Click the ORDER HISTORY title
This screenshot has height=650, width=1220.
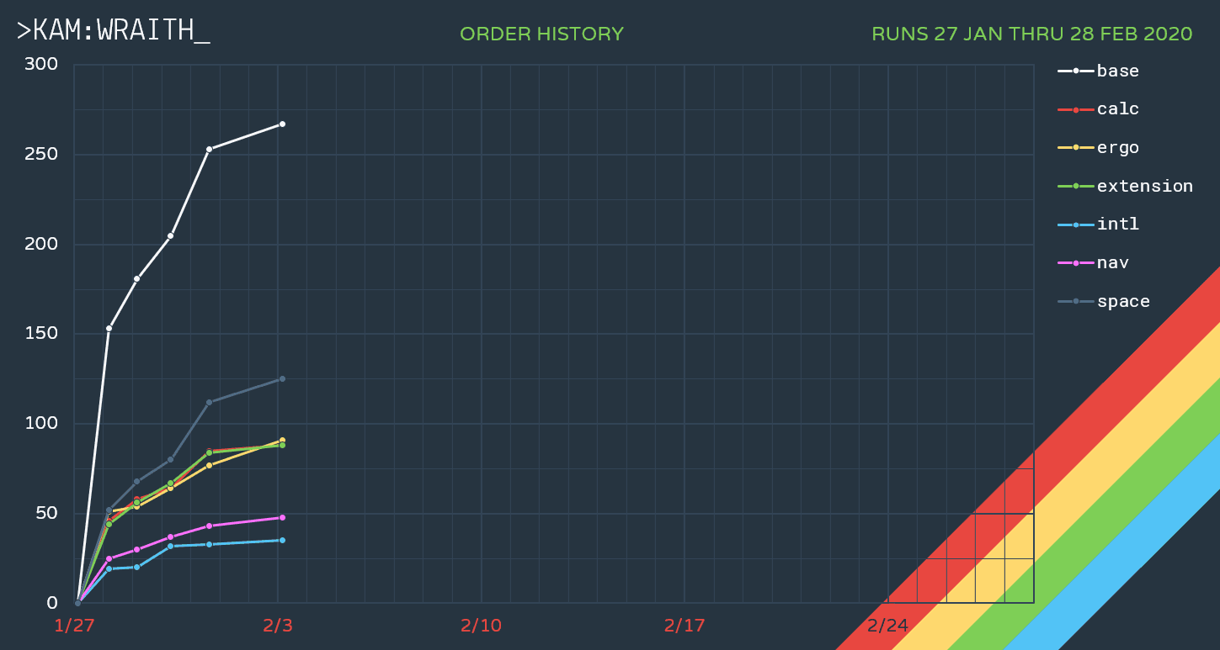click(541, 34)
